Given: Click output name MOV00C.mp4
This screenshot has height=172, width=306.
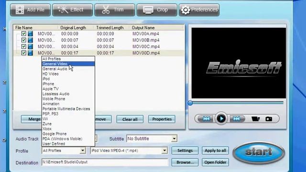Looking at the screenshot, I should click(x=146, y=47).
